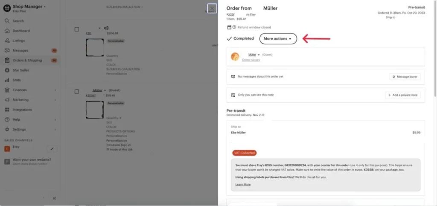Click the Müller order product thumbnail
This screenshot has height=206, width=437.
(95, 110)
